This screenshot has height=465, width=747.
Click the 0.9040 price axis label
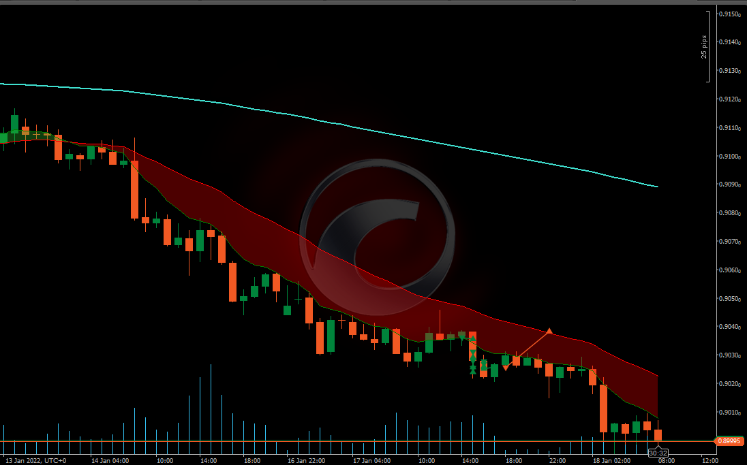[x=729, y=327]
